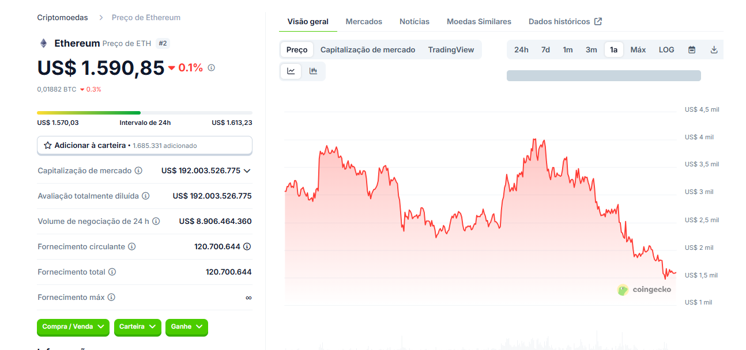This screenshot has width=746, height=350.
Task: Toggle LOG scale on the chart
Action: click(666, 50)
